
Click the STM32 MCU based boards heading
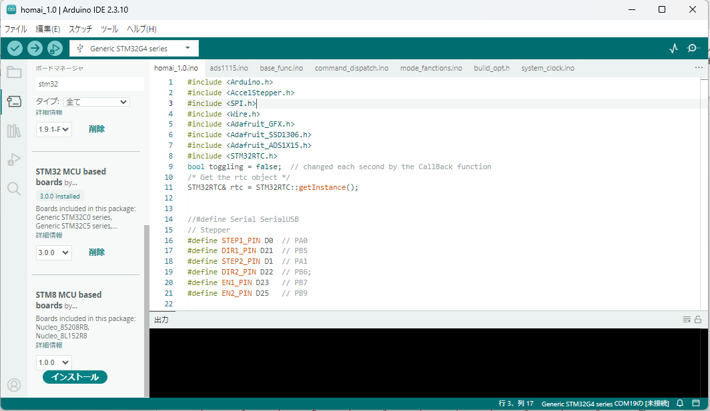click(71, 177)
